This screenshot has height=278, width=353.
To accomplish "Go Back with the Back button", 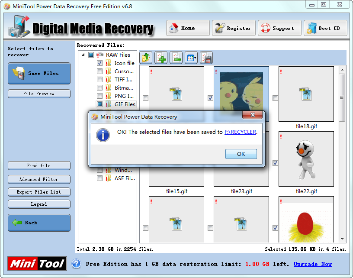I will click(x=39, y=223).
